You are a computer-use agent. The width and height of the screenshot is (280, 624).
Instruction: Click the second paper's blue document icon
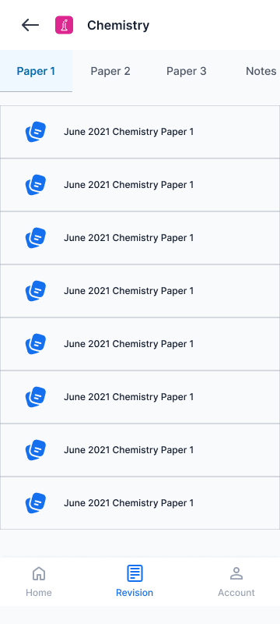coord(36,185)
